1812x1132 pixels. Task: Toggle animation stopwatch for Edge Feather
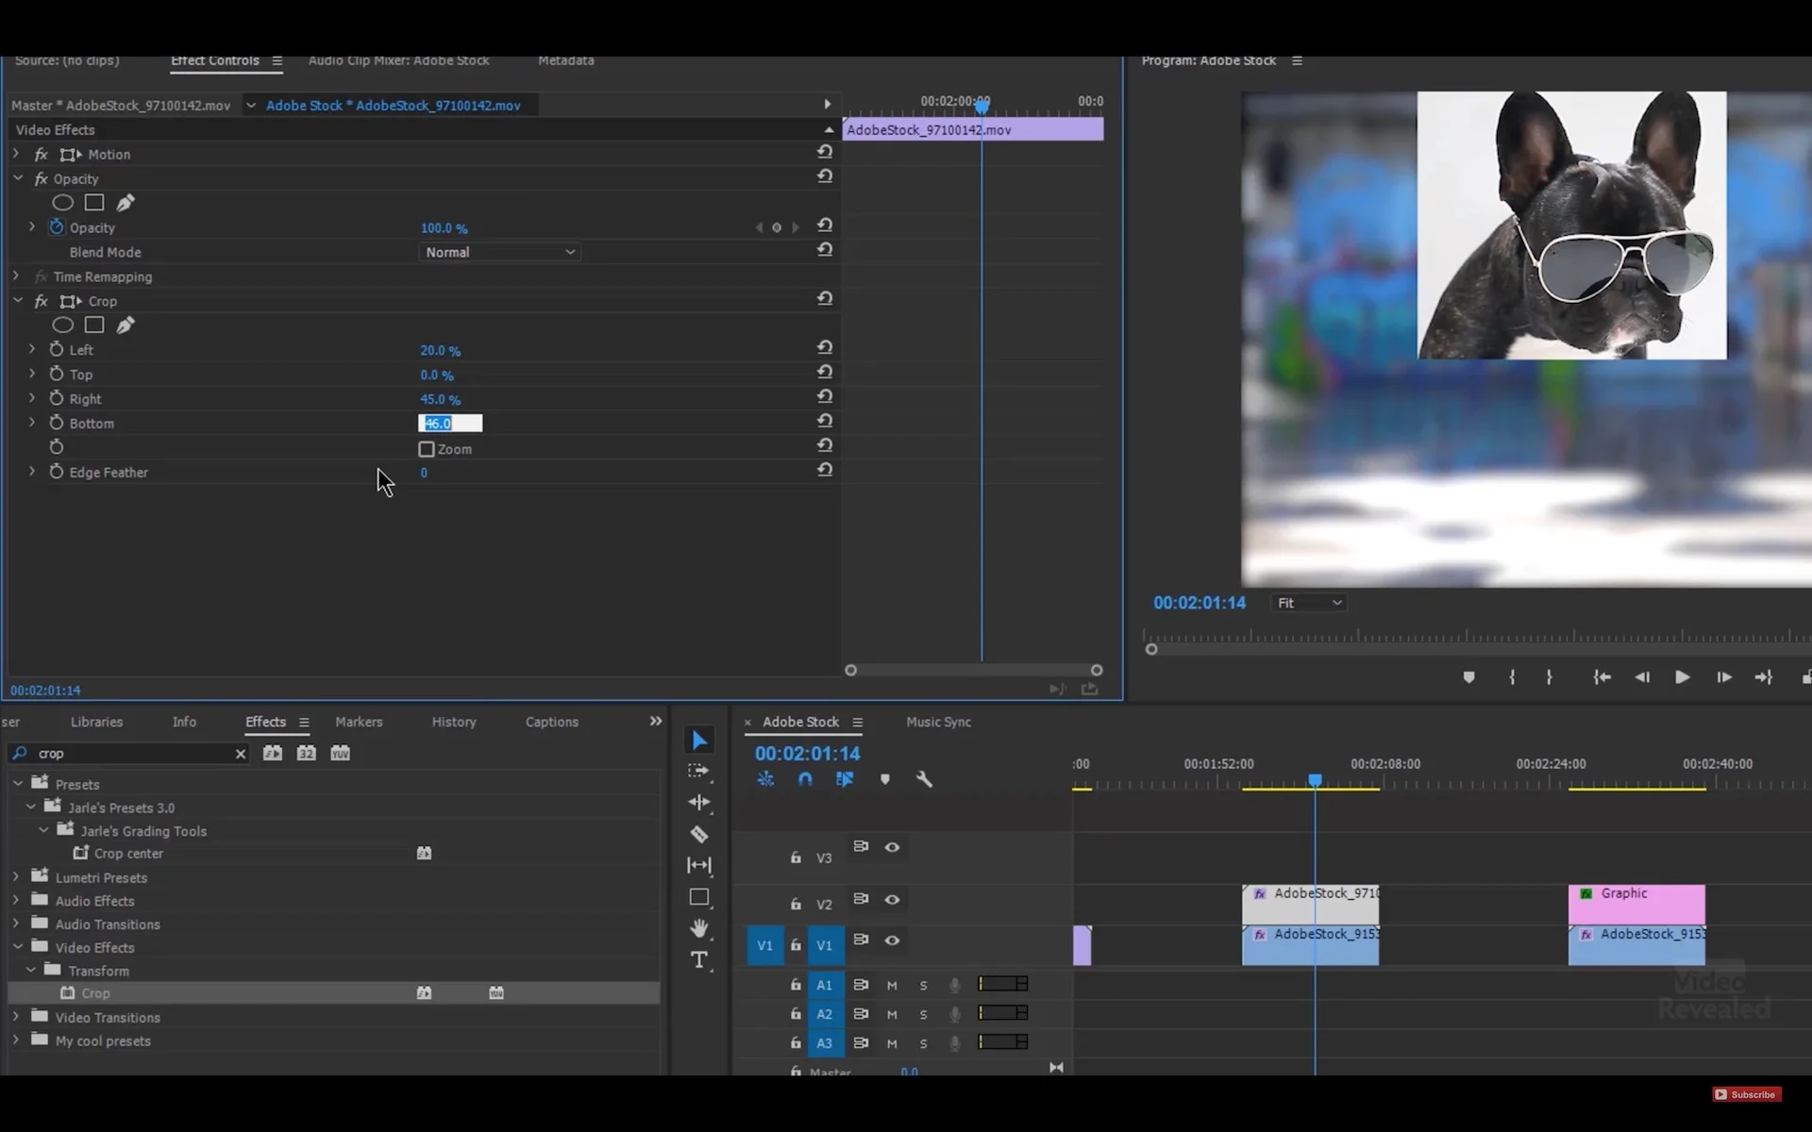pyautogui.click(x=57, y=472)
